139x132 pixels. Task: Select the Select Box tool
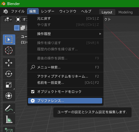pos(9,39)
